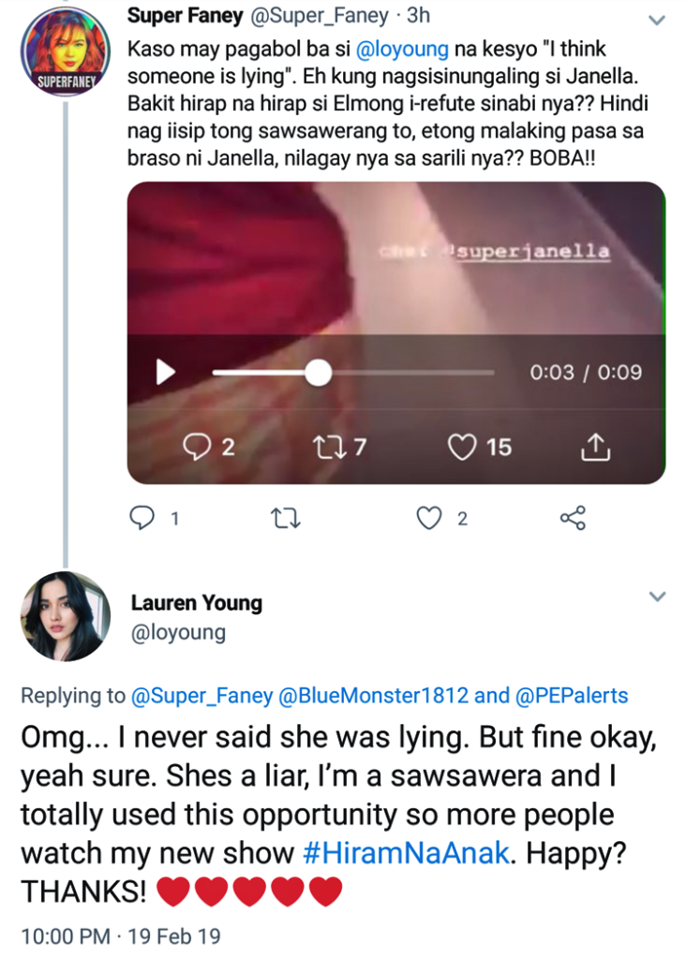Open @BlueMonster1812 from reply recipients

click(374, 696)
